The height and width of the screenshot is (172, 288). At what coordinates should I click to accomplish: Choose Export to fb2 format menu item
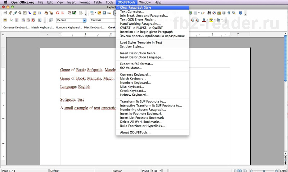pyautogui.click(x=152, y=64)
